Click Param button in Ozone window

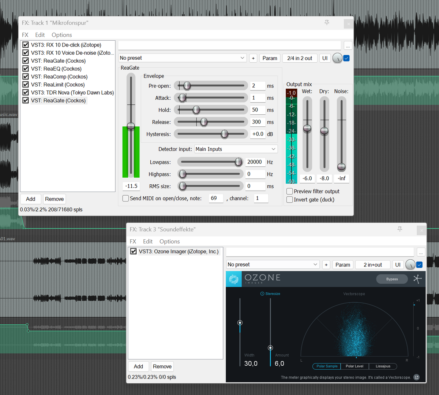point(343,265)
